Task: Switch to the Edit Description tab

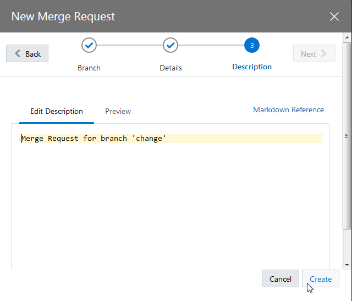Action: (57, 111)
